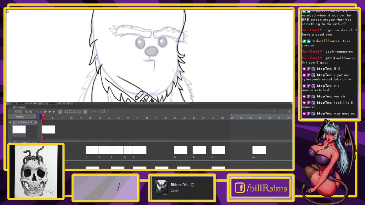This screenshot has height=205, width=365.
Task: Toggle loop playback
Action: click(60, 112)
